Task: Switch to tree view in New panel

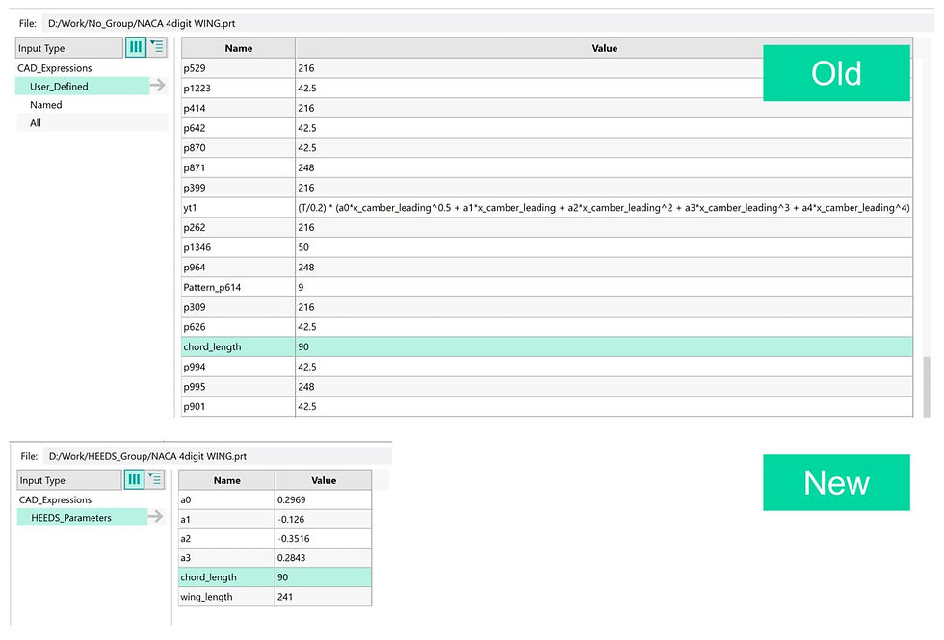Action: point(155,479)
